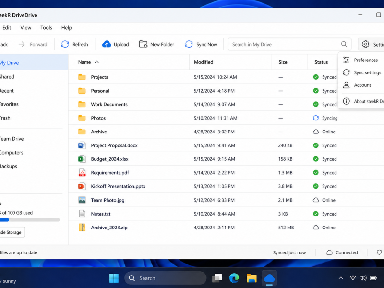
Task: Click the syncing status icon for Photos
Action: click(x=316, y=118)
